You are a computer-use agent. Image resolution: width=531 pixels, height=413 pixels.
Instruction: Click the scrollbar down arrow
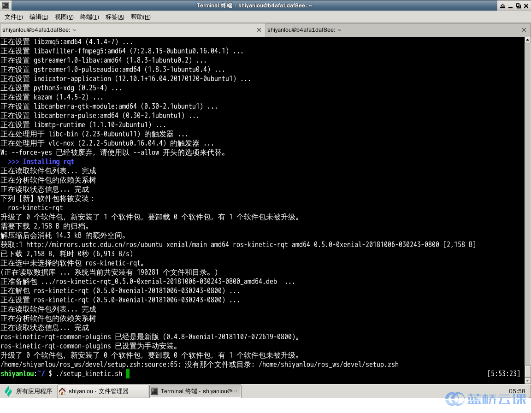coord(527,379)
